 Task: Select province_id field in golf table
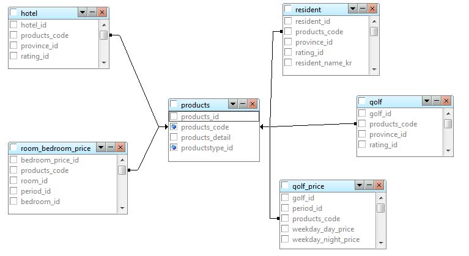(x=388, y=134)
